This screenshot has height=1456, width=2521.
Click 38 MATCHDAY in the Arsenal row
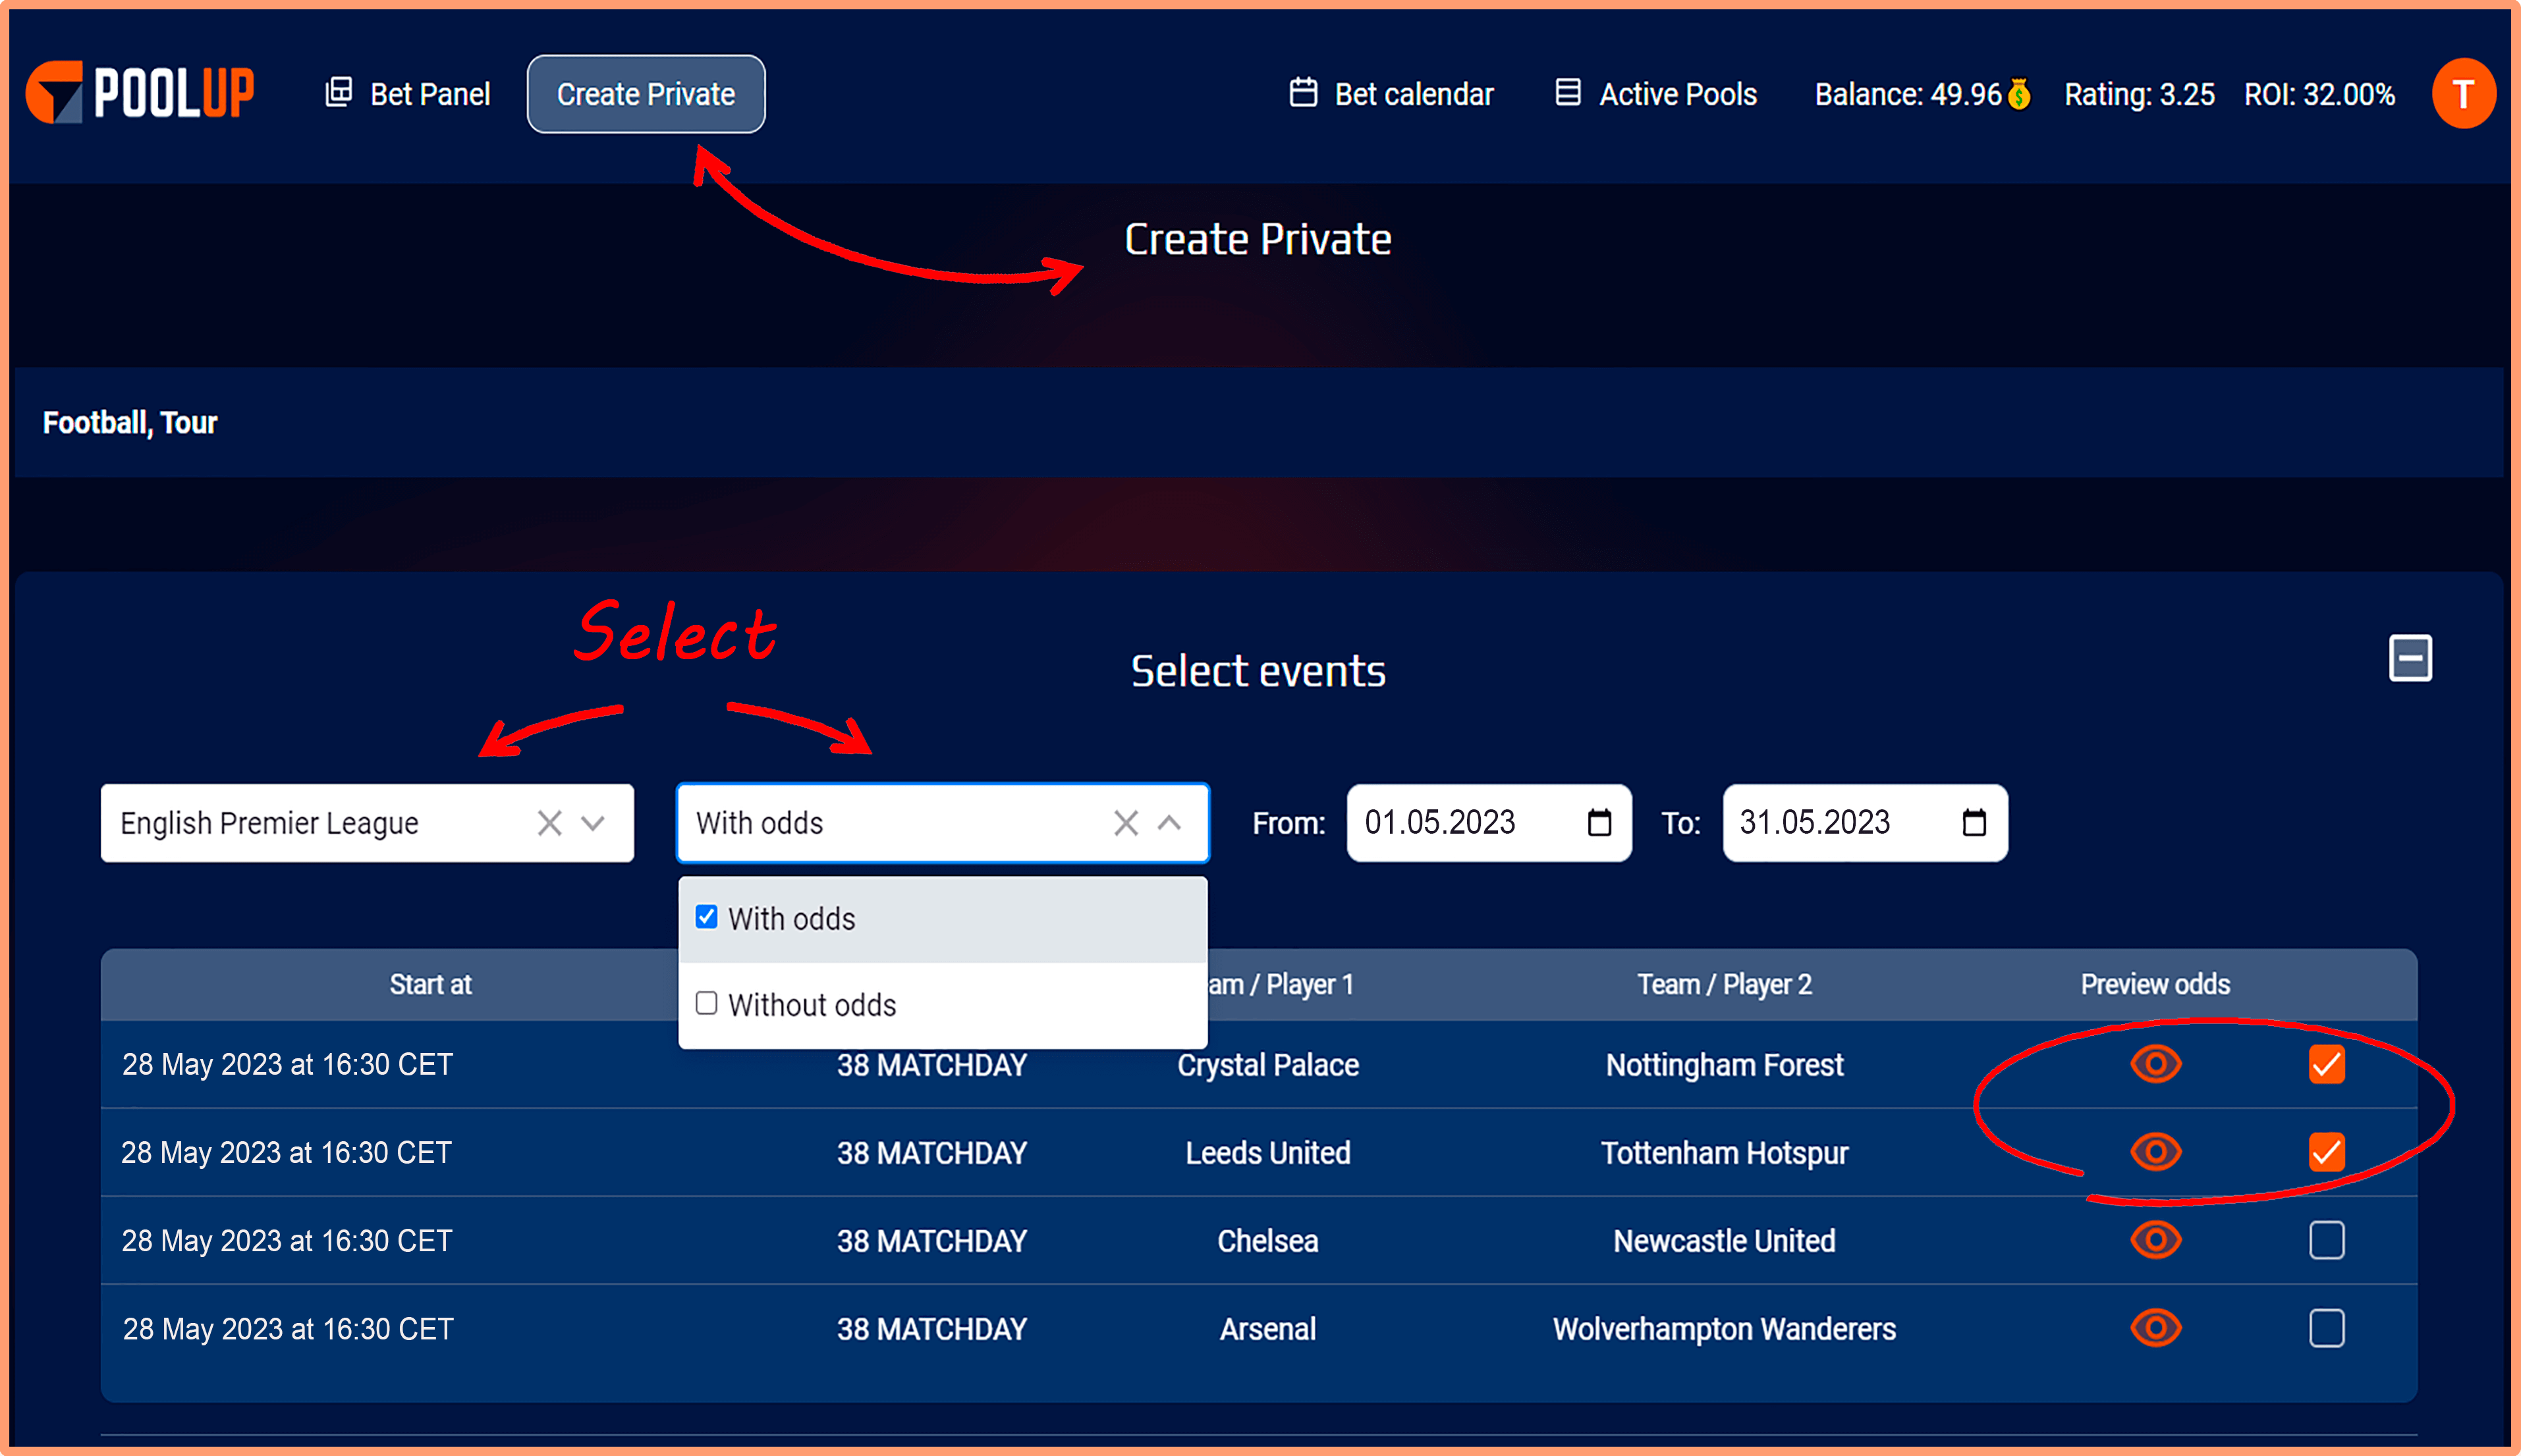pyautogui.click(x=932, y=1328)
